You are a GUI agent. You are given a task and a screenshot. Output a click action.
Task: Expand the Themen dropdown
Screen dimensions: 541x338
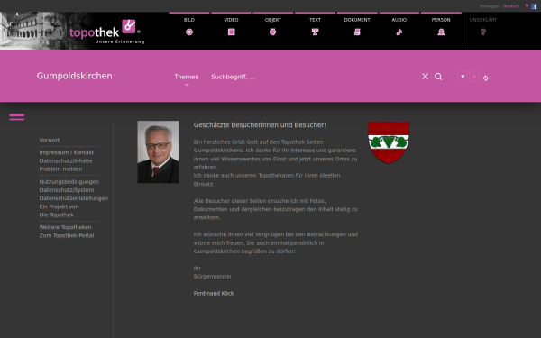click(187, 77)
